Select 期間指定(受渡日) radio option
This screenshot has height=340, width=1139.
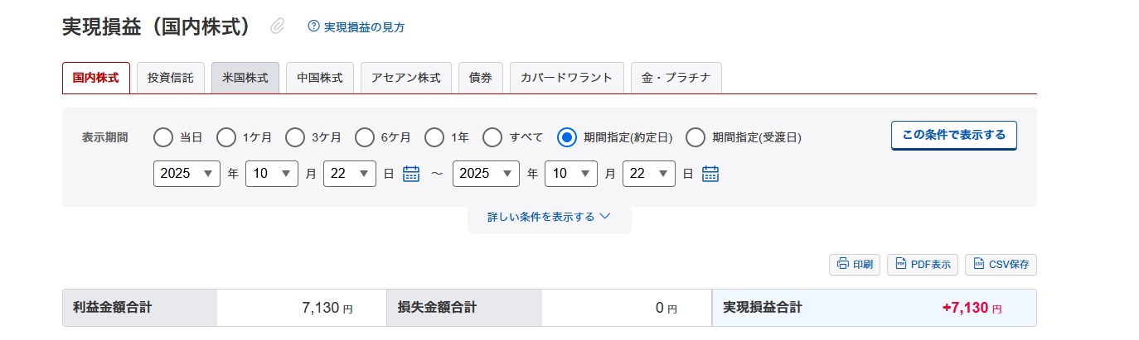tap(696, 137)
